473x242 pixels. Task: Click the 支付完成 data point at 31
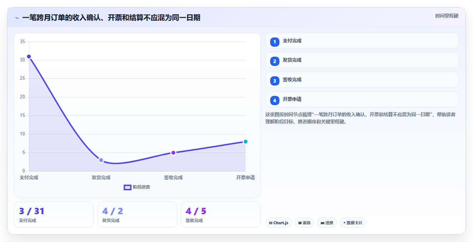pyautogui.click(x=29, y=57)
